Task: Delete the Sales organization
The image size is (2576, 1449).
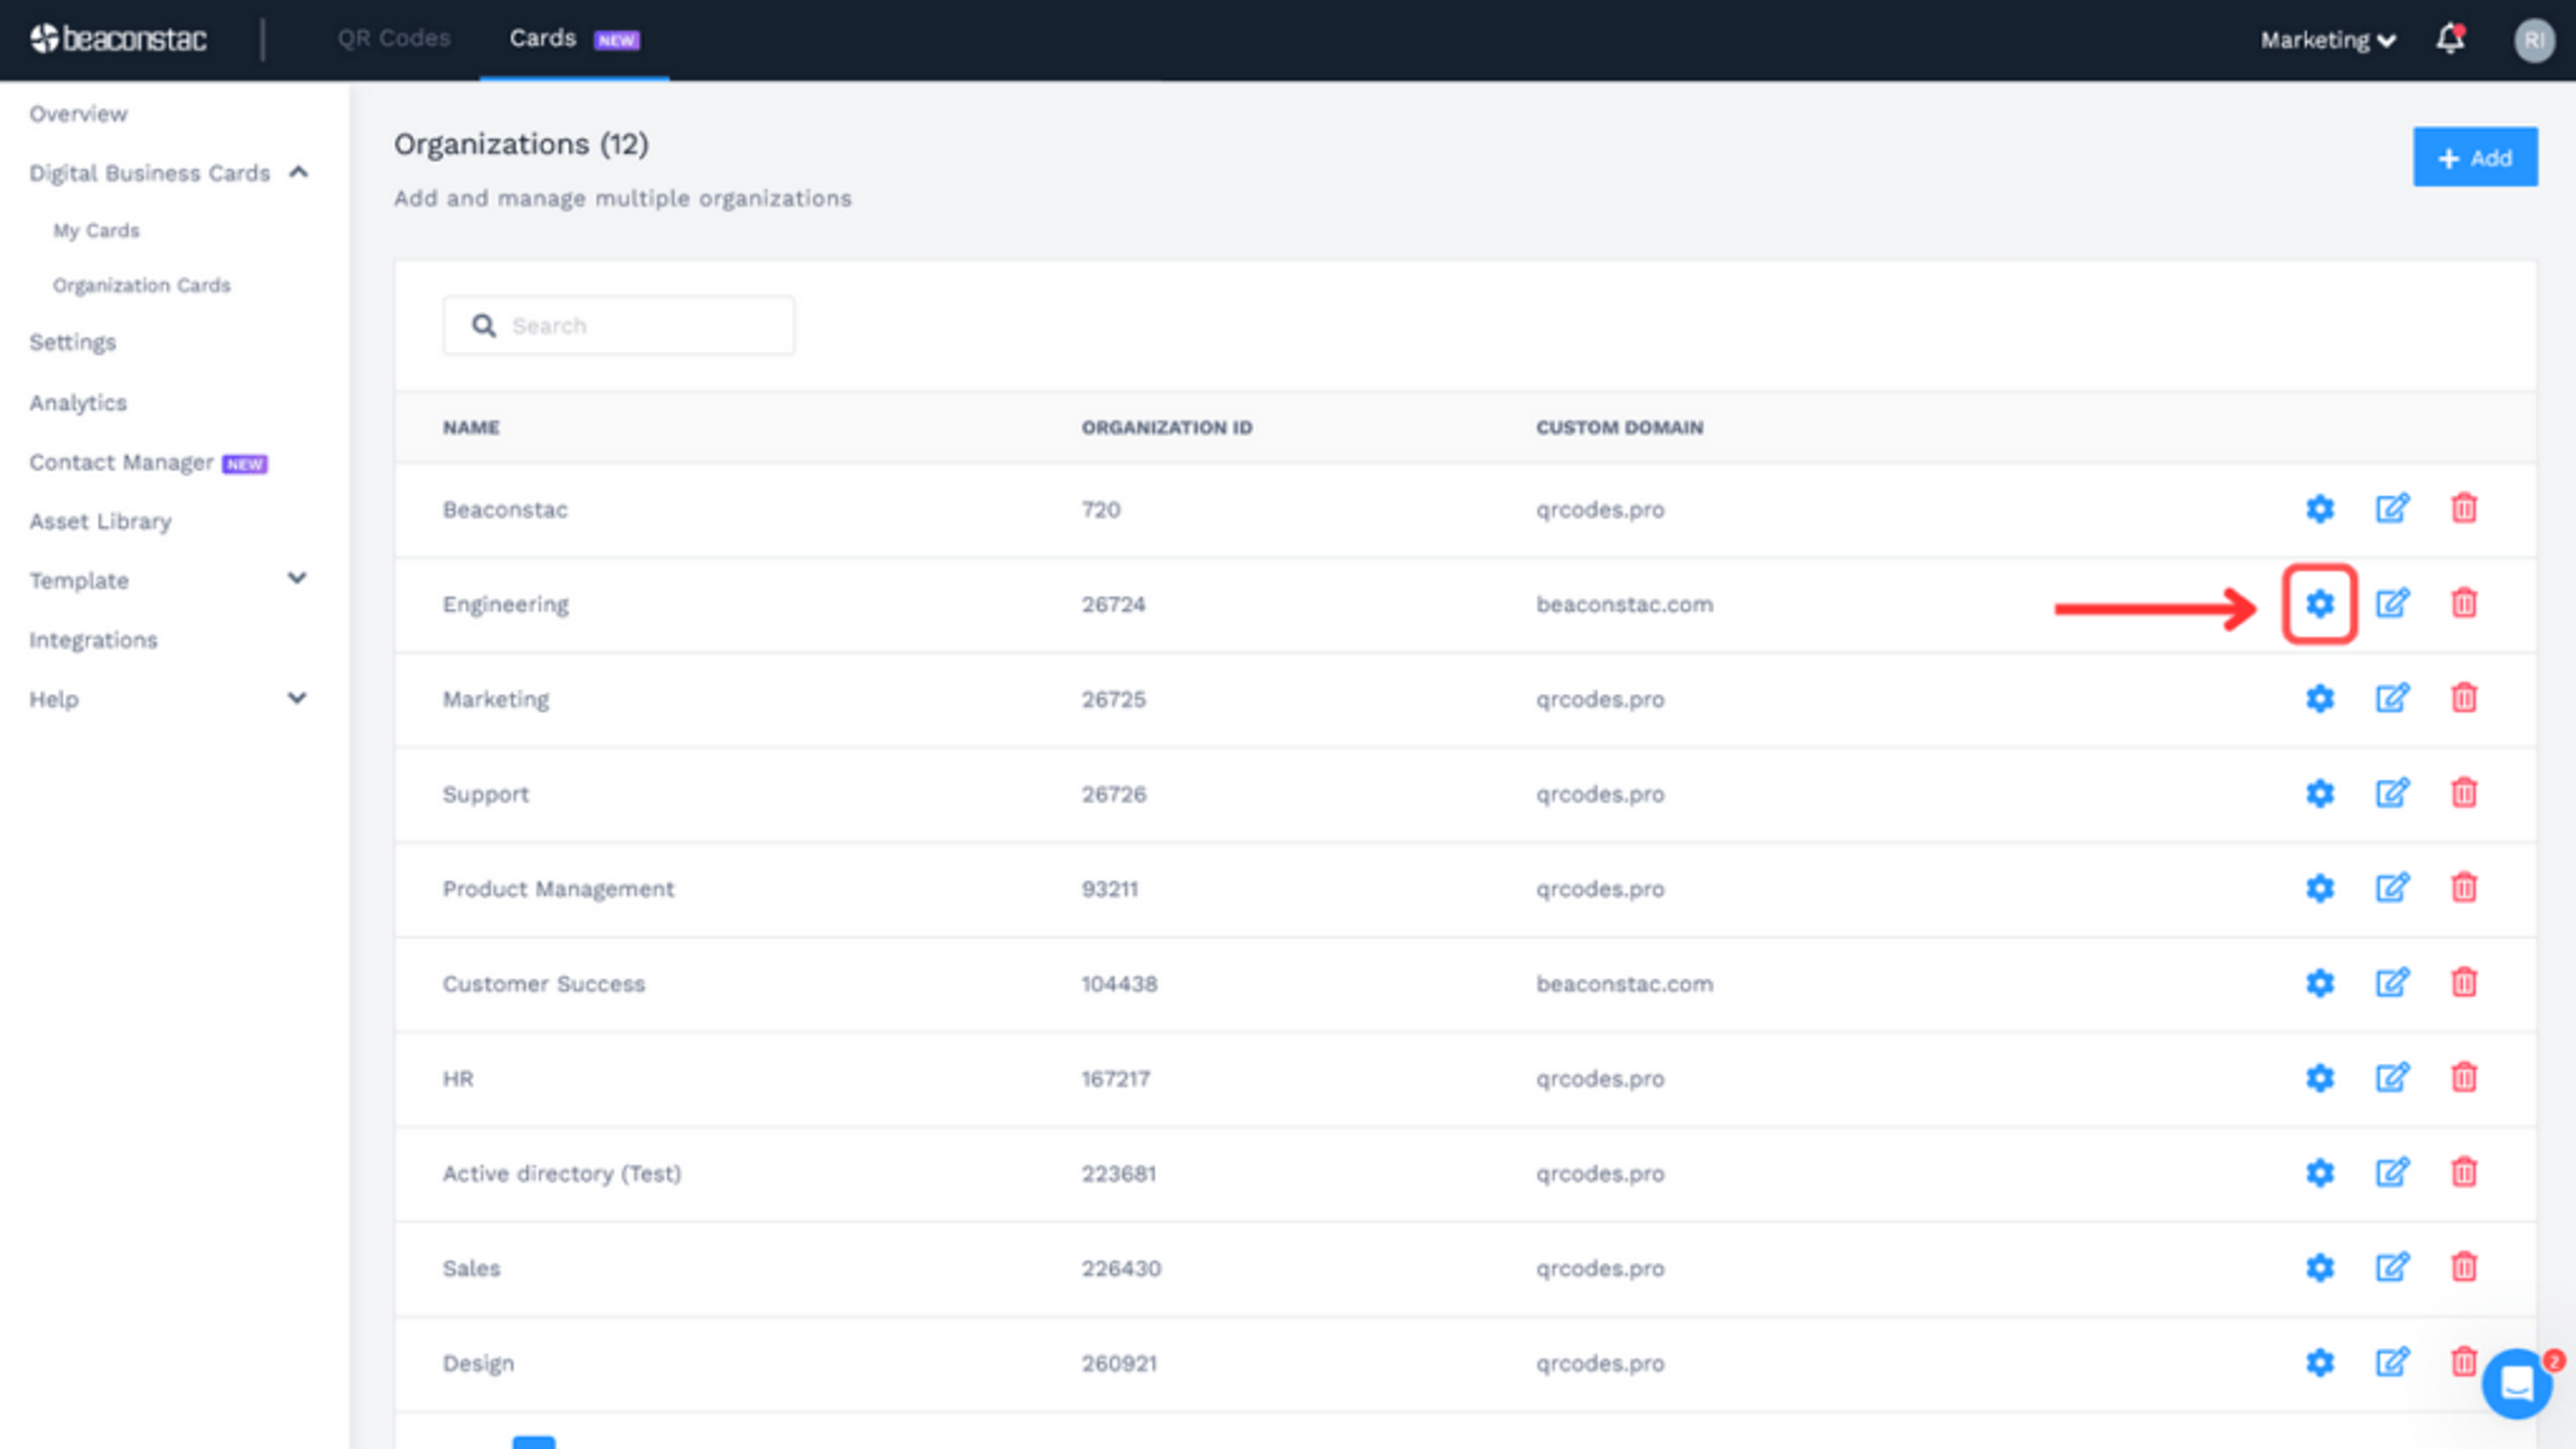Action: click(x=2464, y=1267)
